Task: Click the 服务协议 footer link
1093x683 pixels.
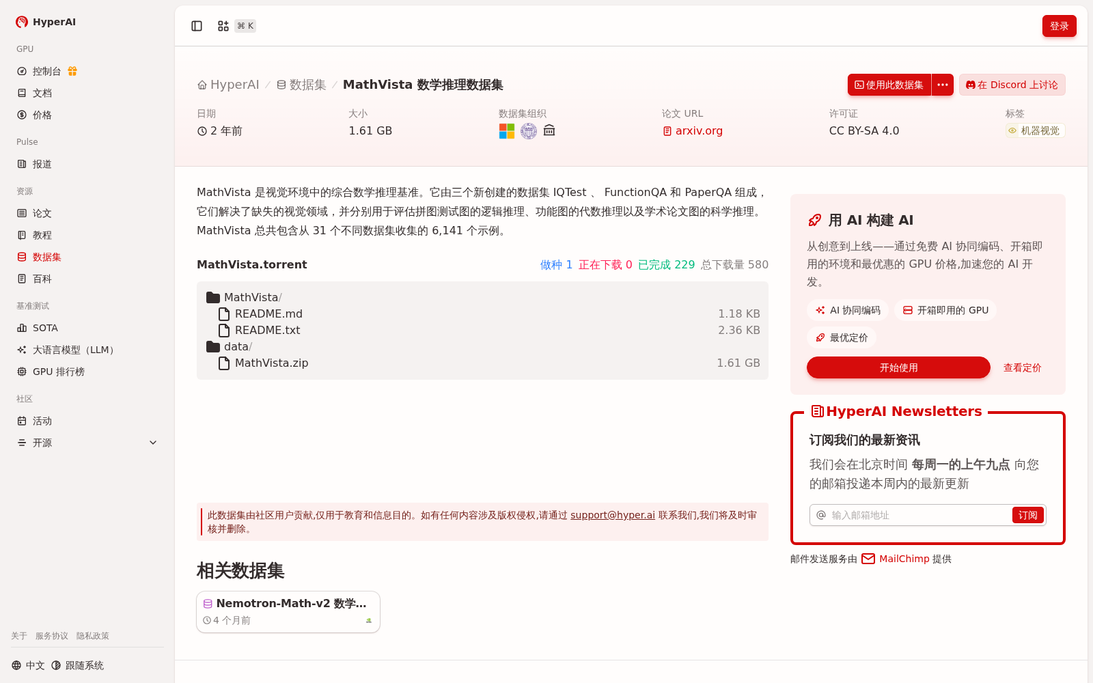Action: point(52,636)
